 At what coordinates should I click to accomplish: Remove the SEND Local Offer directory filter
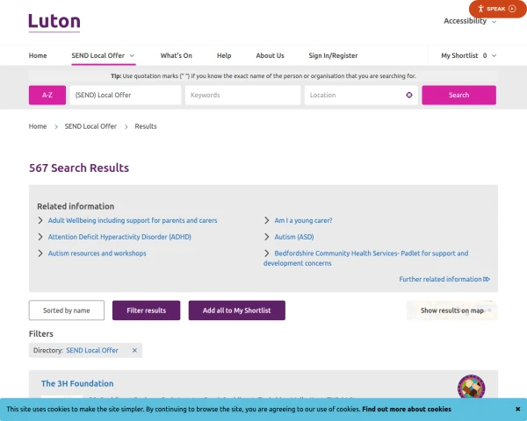[x=134, y=351]
